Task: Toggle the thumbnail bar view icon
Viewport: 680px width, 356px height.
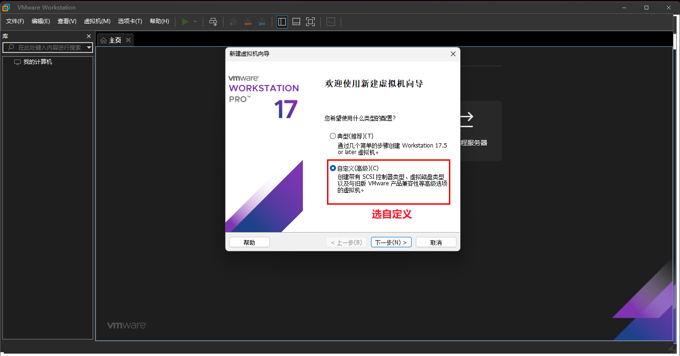Action: pos(296,22)
